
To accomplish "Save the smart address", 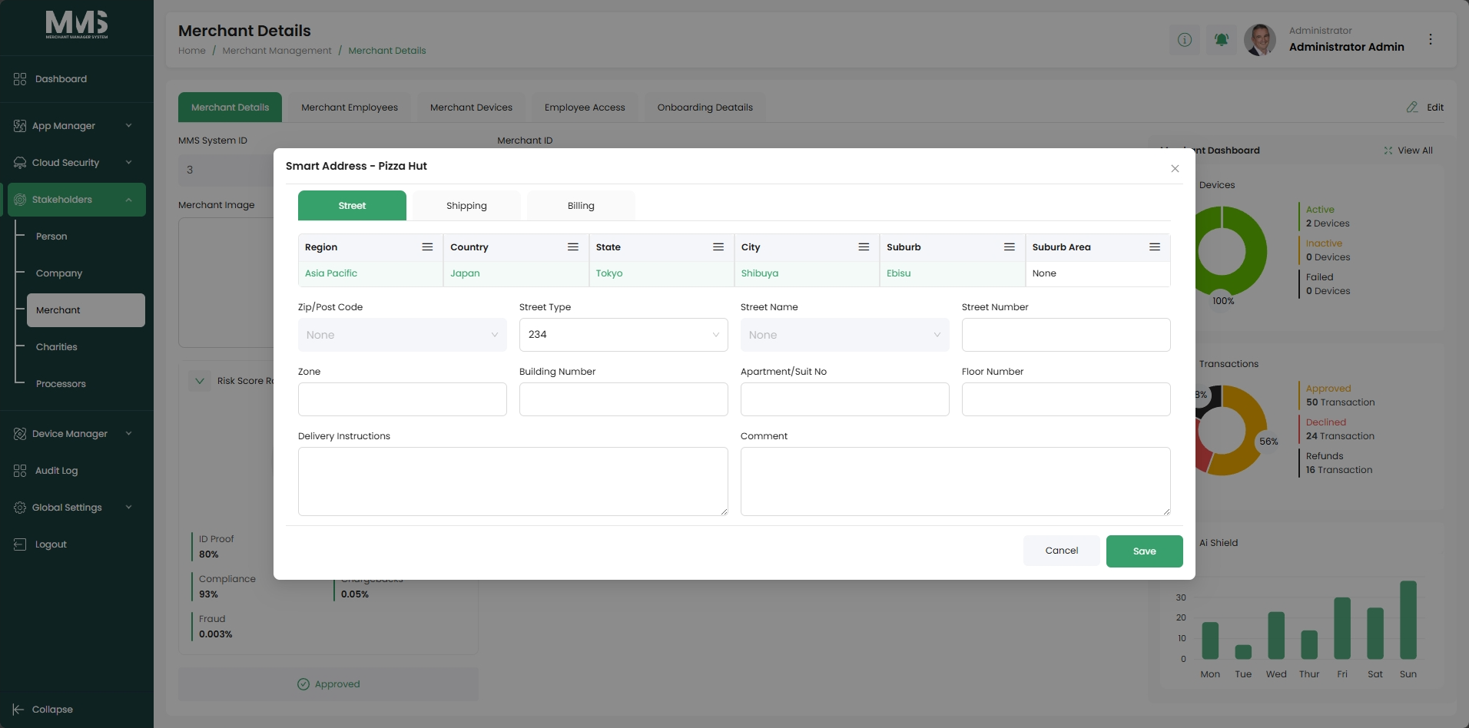I will coord(1144,551).
